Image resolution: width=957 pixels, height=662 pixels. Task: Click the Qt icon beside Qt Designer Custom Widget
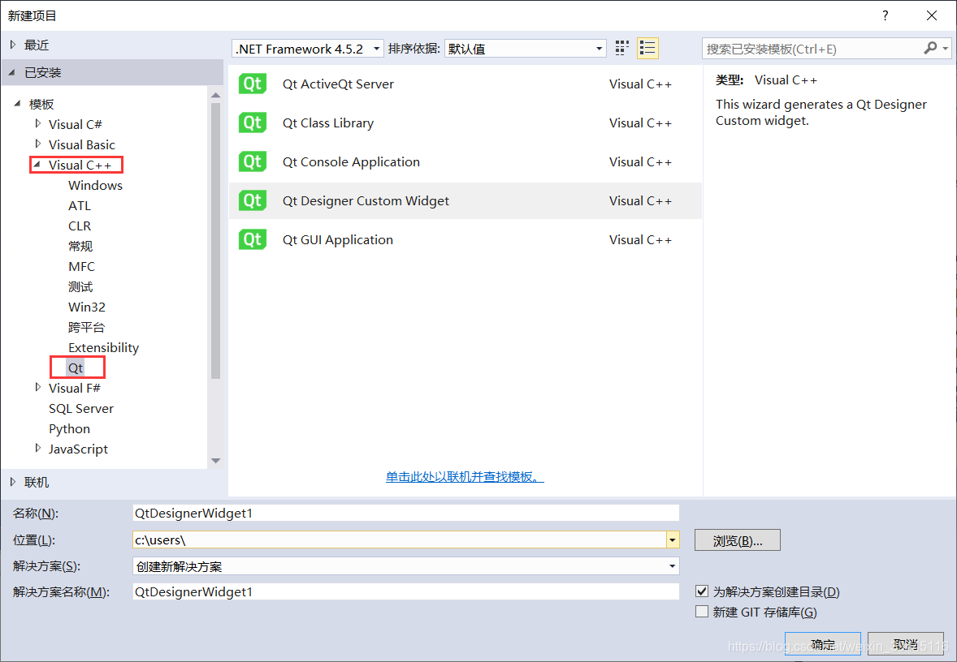click(x=253, y=200)
